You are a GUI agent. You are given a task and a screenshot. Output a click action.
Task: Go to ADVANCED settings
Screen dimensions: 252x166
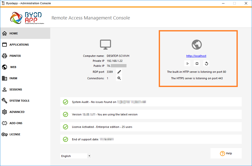pyautogui.click(x=25, y=112)
